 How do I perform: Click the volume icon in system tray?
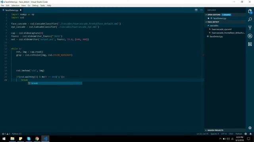pos(228,139)
